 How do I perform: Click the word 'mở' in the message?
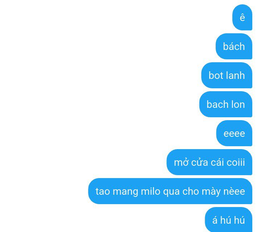pyautogui.click(x=181, y=163)
